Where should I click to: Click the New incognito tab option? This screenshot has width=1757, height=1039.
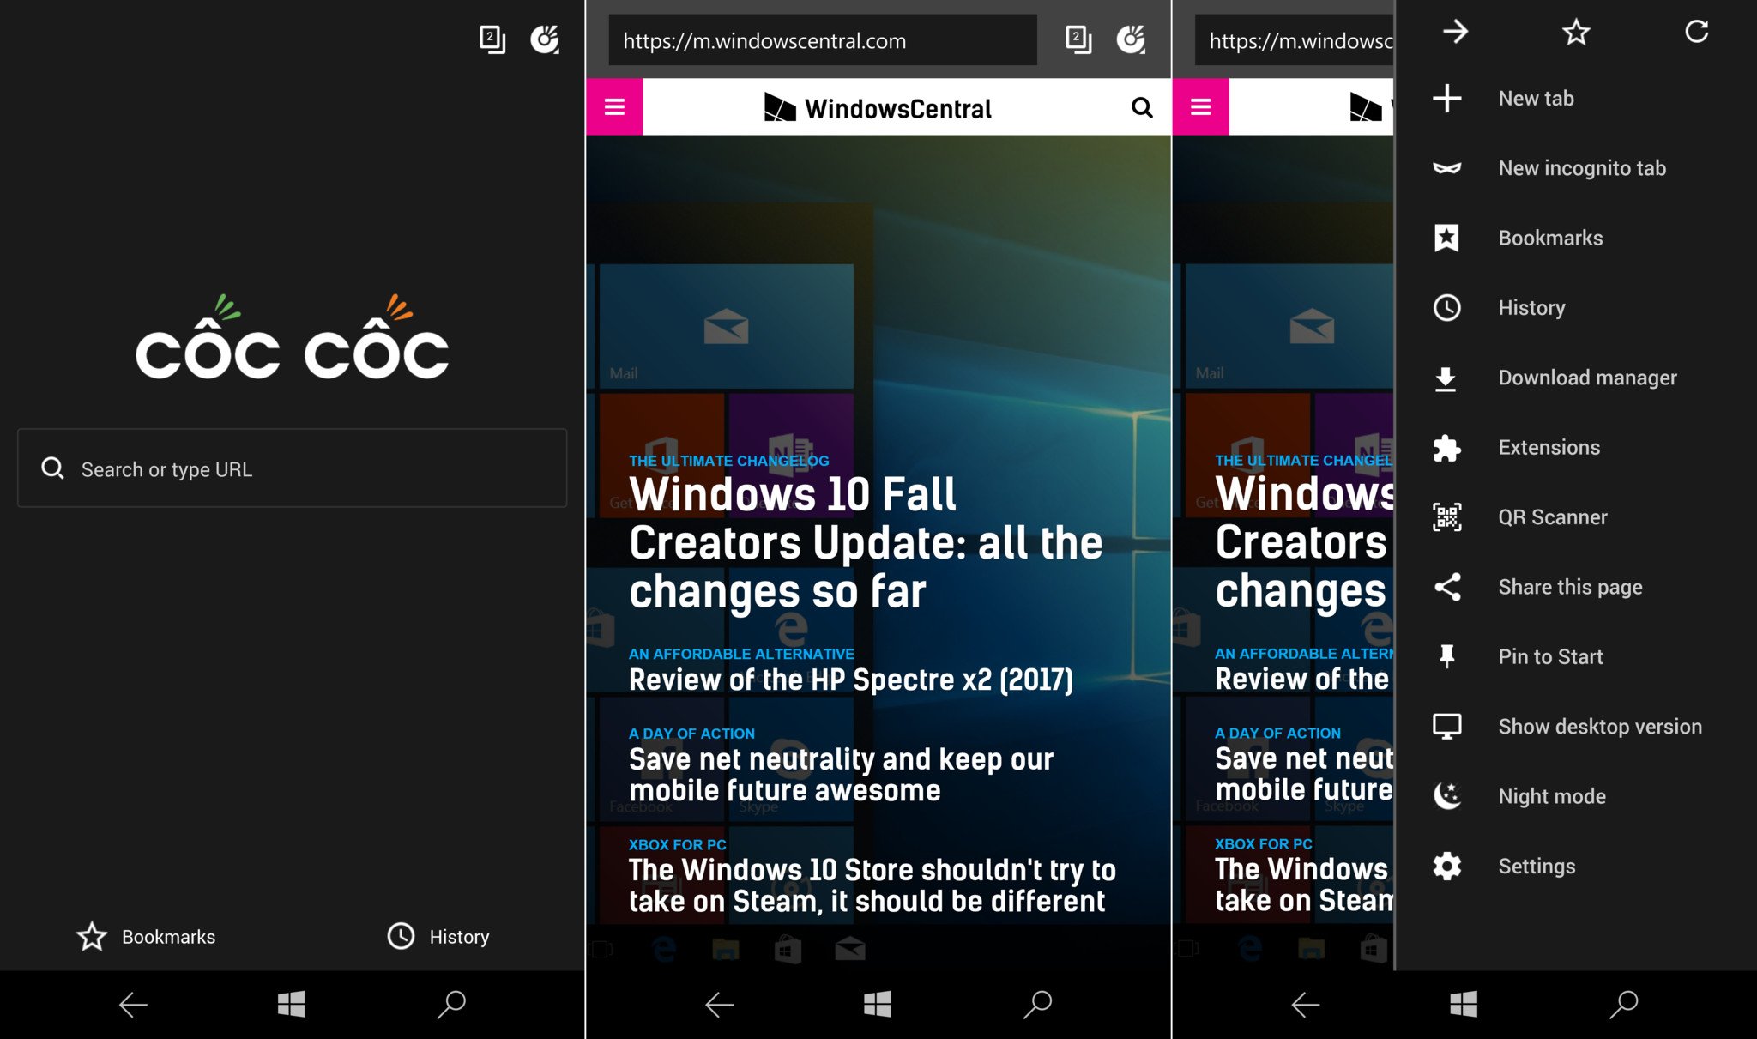tap(1581, 168)
